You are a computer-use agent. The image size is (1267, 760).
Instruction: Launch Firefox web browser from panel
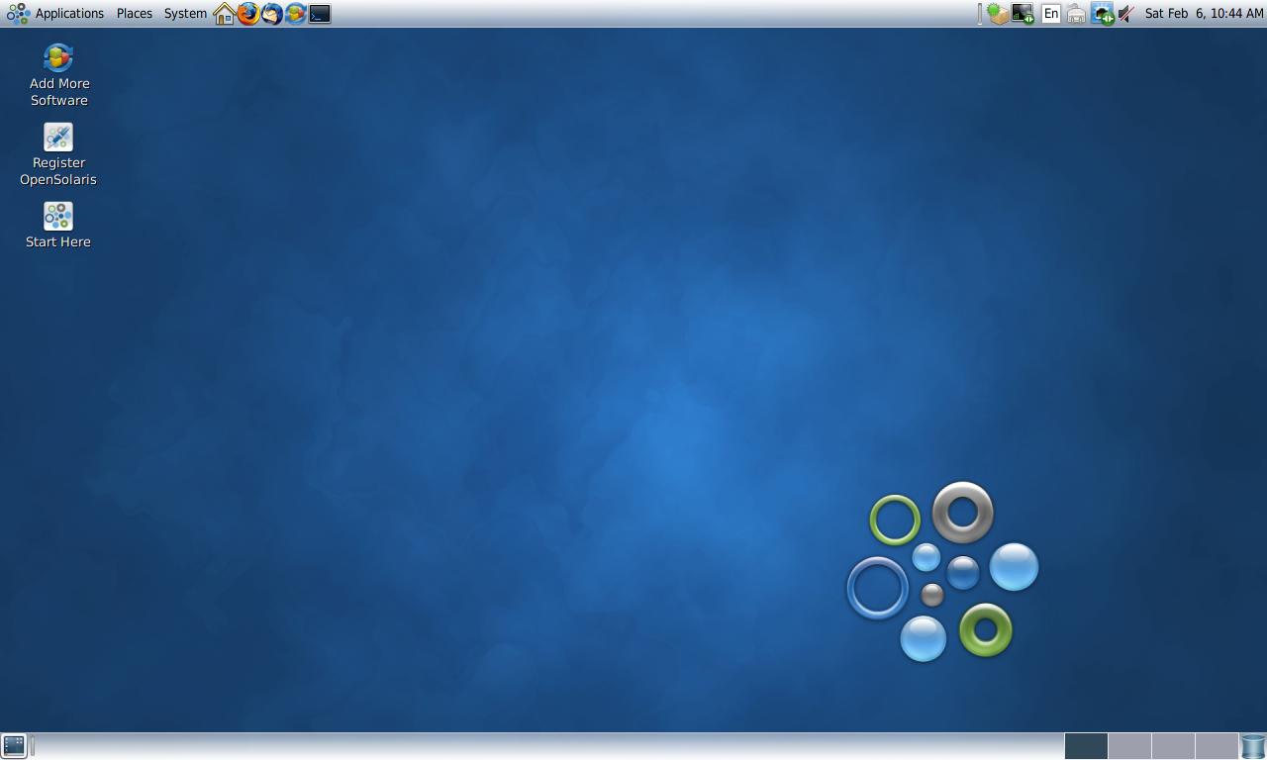point(248,14)
